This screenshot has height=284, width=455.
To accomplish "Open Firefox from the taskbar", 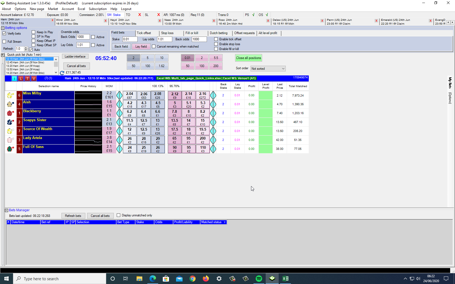I will [x=206, y=279].
